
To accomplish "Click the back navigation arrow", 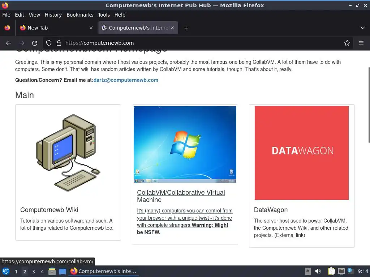I will point(9,43).
